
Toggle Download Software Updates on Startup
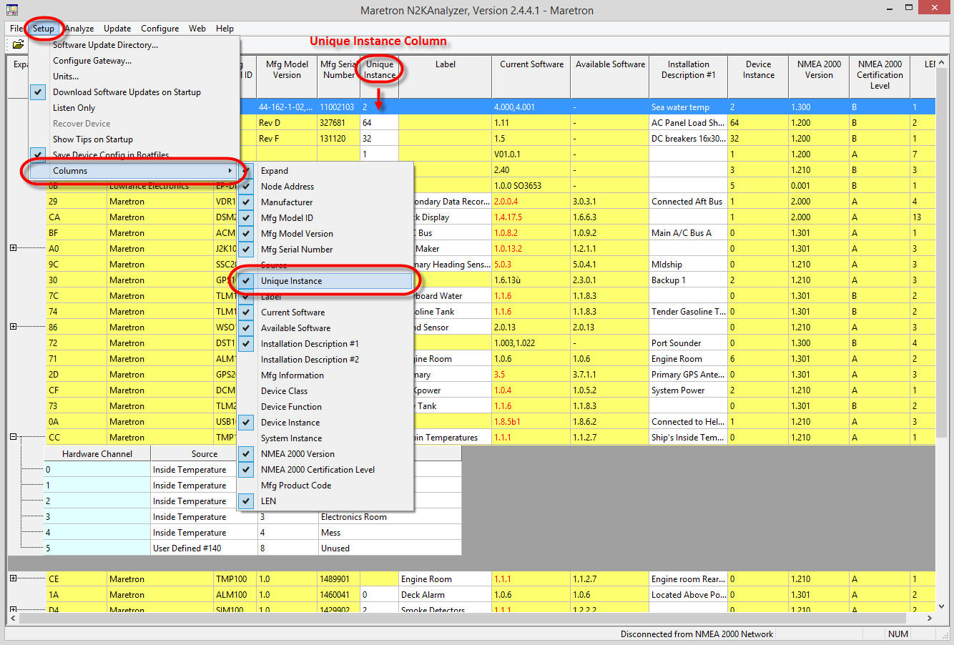coord(127,92)
